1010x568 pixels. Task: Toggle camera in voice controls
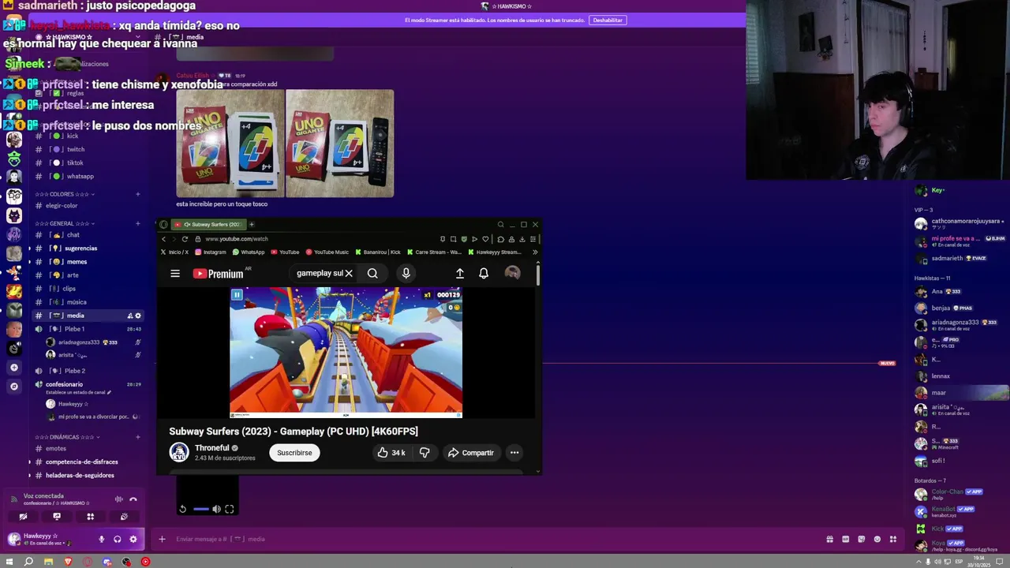pyautogui.click(x=23, y=517)
